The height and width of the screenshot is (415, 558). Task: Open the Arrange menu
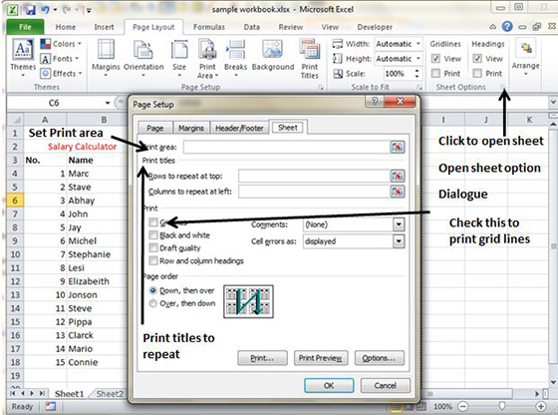click(526, 57)
